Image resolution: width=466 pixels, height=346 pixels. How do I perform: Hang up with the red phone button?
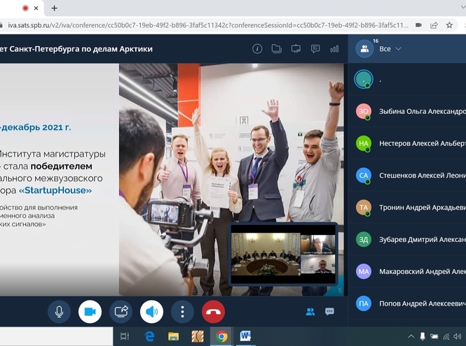pyautogui.click(x=213, y=312)
